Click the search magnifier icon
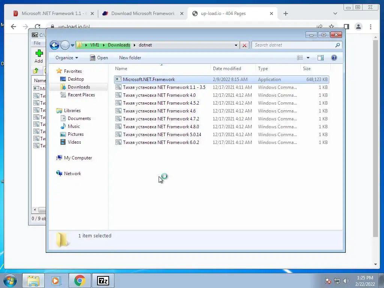This screenshot has height=288, width=384. [338, 45]
